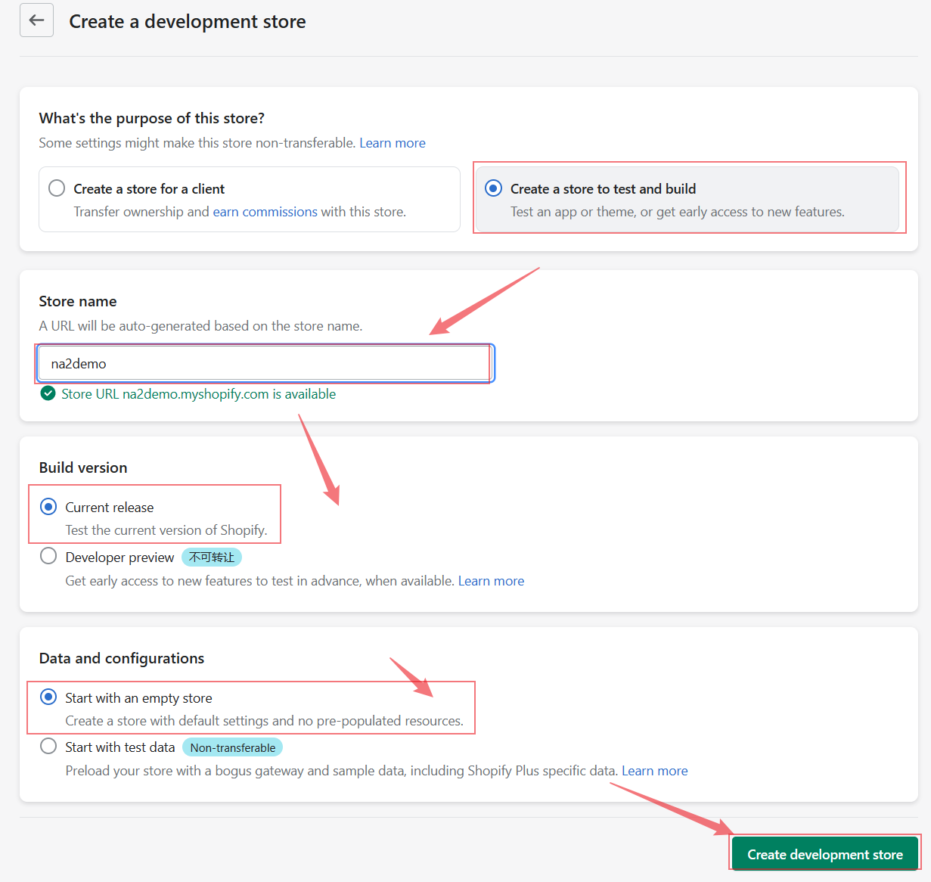This screenshot has width=931, height=882.
Task: Select 'Start with an empty store'
Action: click(x=48, y=697)
